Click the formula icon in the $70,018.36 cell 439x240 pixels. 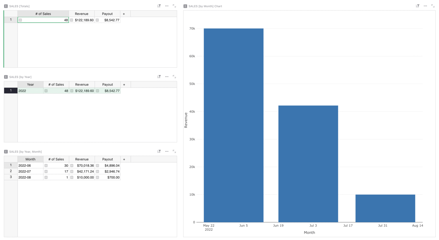[72, 166]
